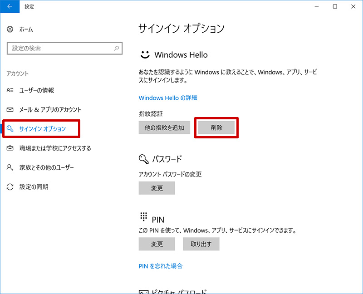The height and width of the screenshot is (294, 363).
Task: Click 変更 under account password
Action: [157, 188]
